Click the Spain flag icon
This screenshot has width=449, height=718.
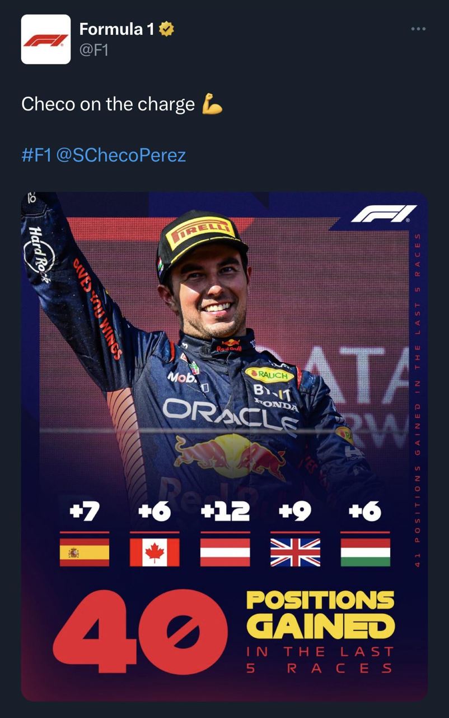(x=85, y=552)
